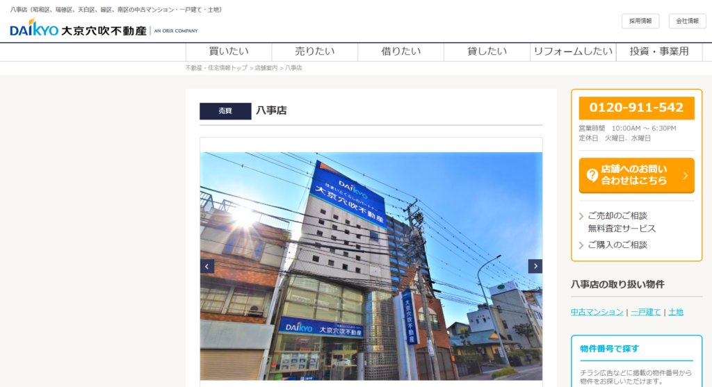Open 一戸建て listings link

(646, 312)
